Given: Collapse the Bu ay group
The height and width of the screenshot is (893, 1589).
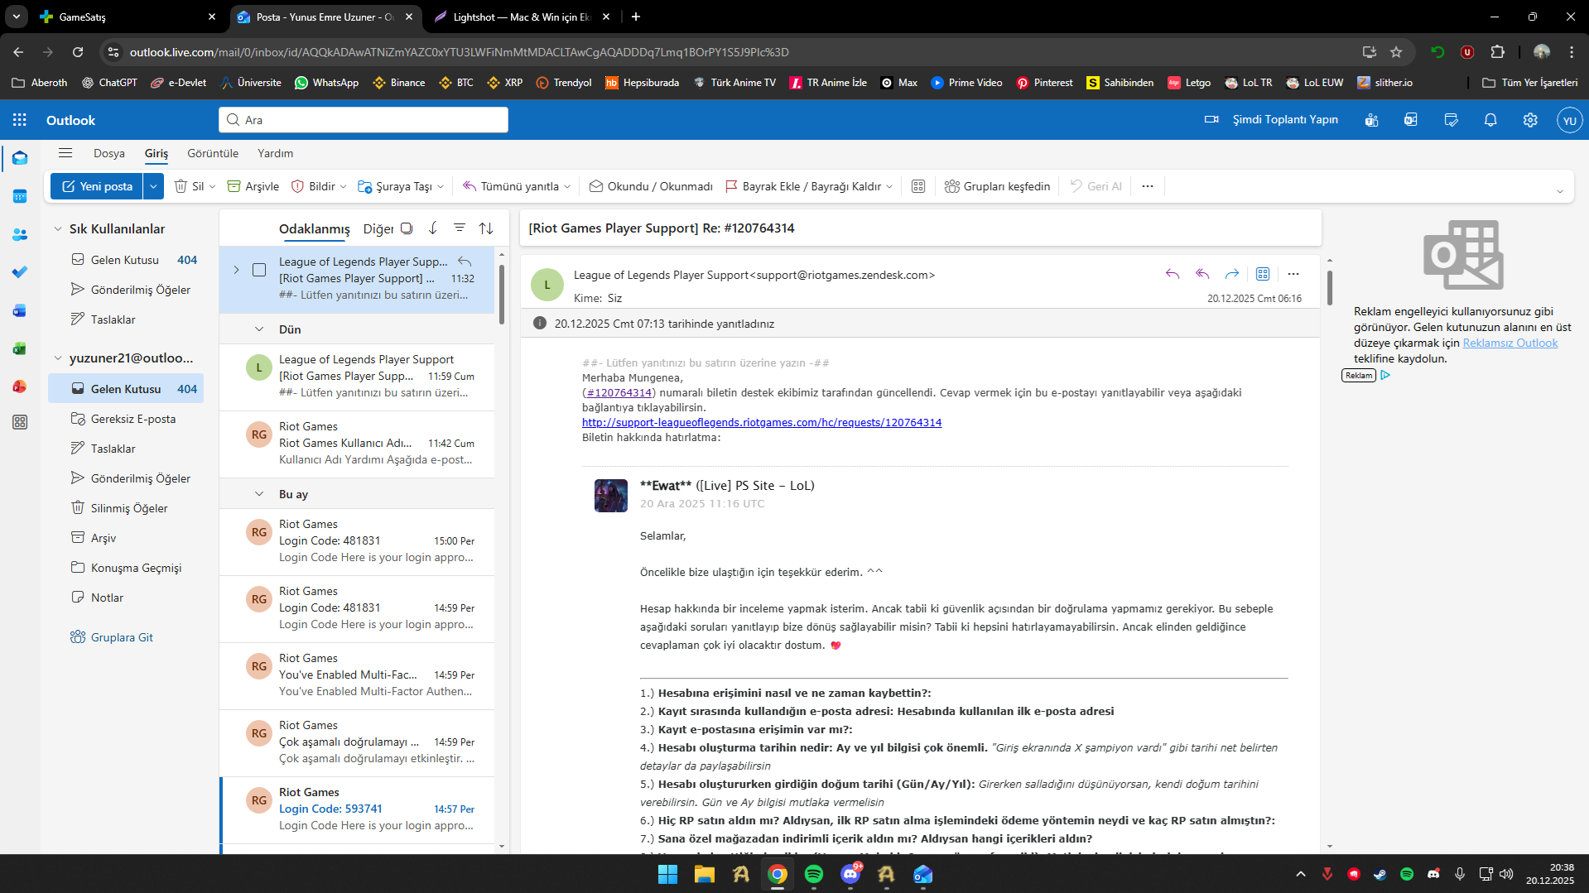Looking at the screenshot, I should pyautogui.click(x=259, y=494).
